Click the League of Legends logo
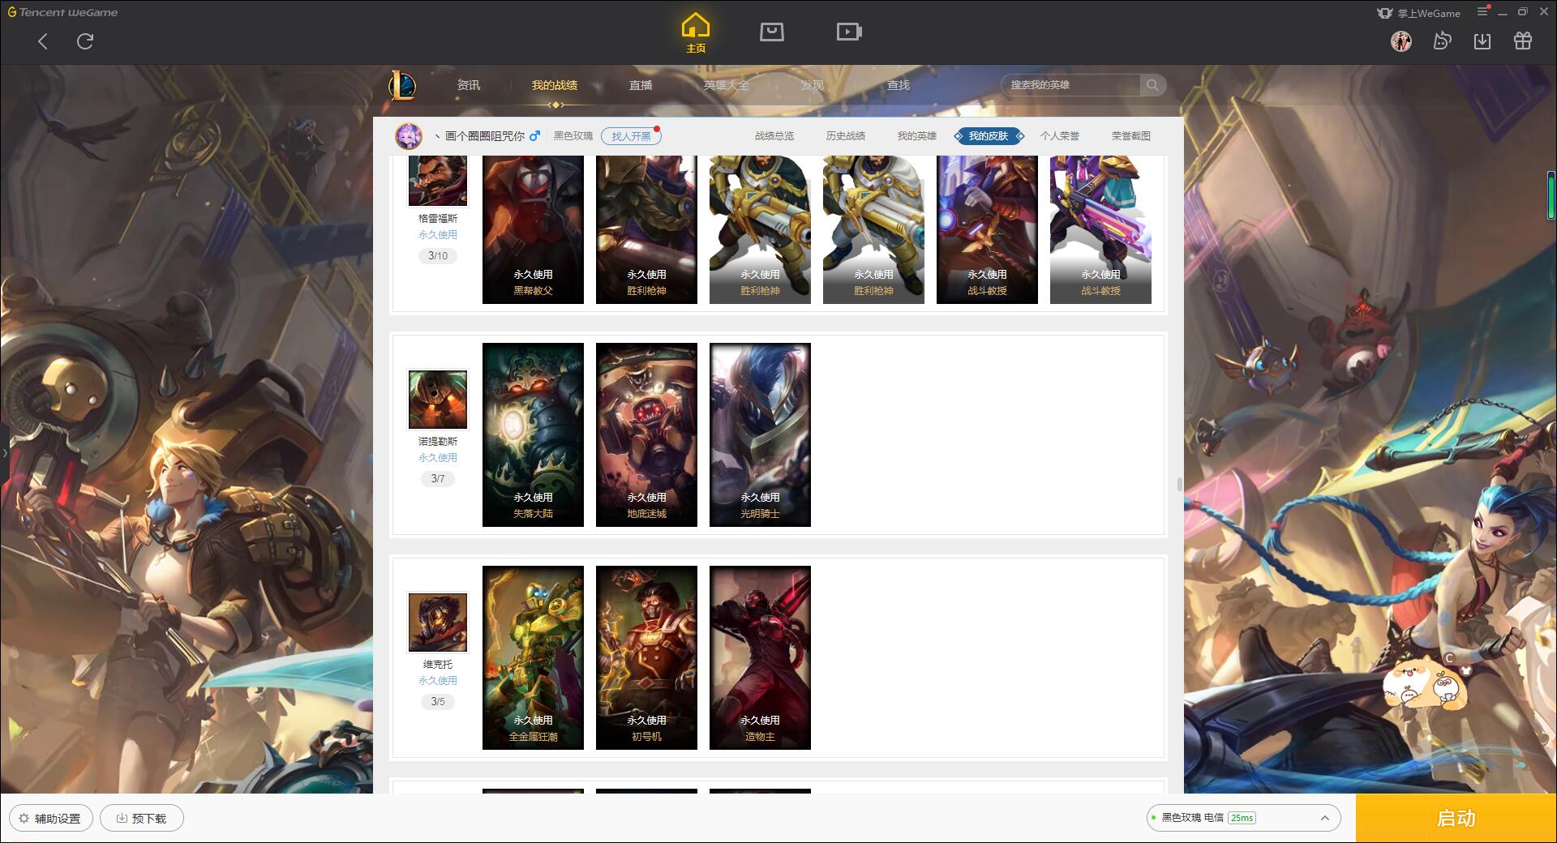This screenshot has width=1557, height=843. point(402,85)
